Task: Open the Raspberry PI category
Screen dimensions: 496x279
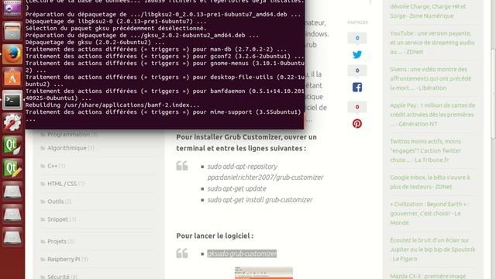Action: (x=64, y=259)
